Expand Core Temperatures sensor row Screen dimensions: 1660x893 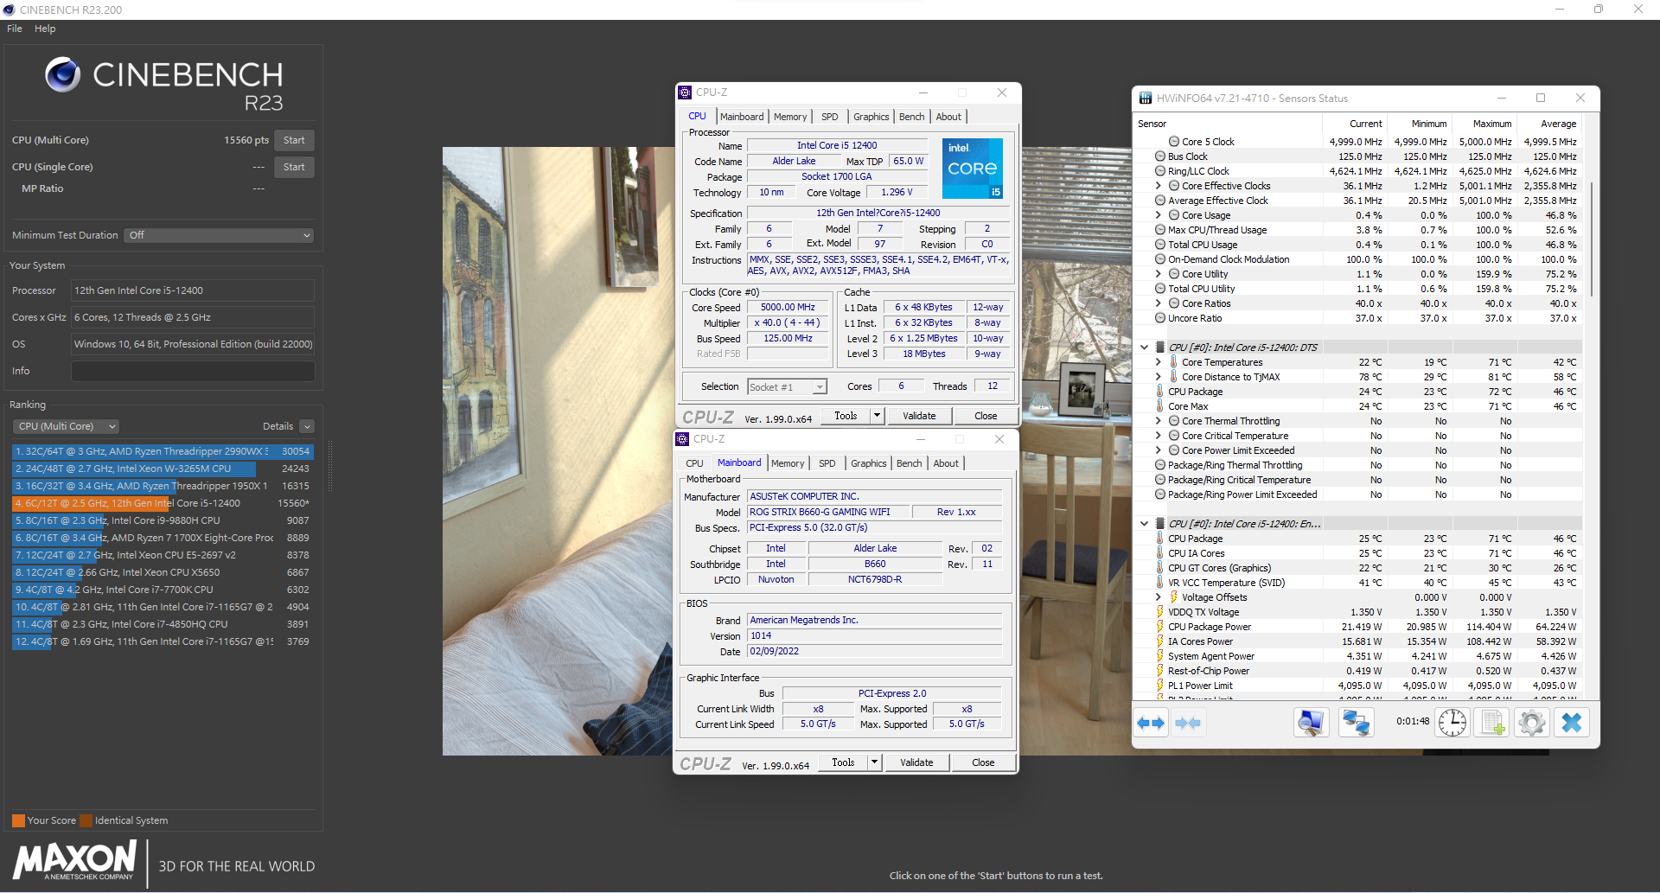[1159, 362]
